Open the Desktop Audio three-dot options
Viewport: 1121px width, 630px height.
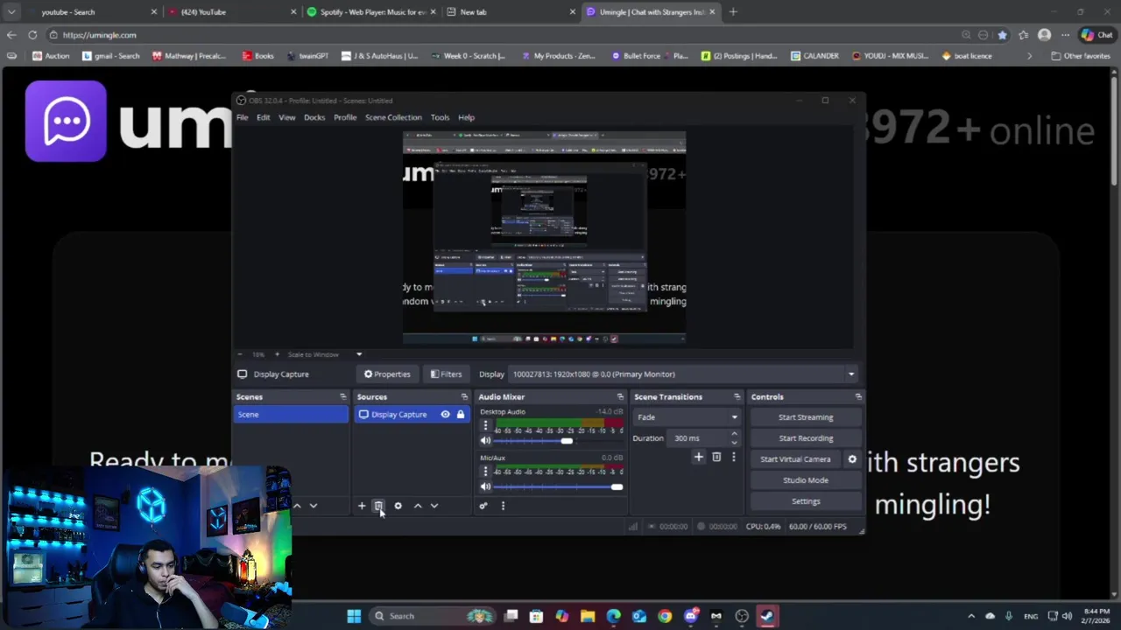[485, 426]
